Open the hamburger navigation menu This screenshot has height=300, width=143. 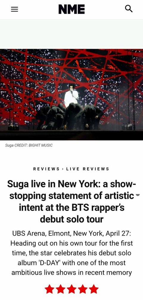pos(15,9)
